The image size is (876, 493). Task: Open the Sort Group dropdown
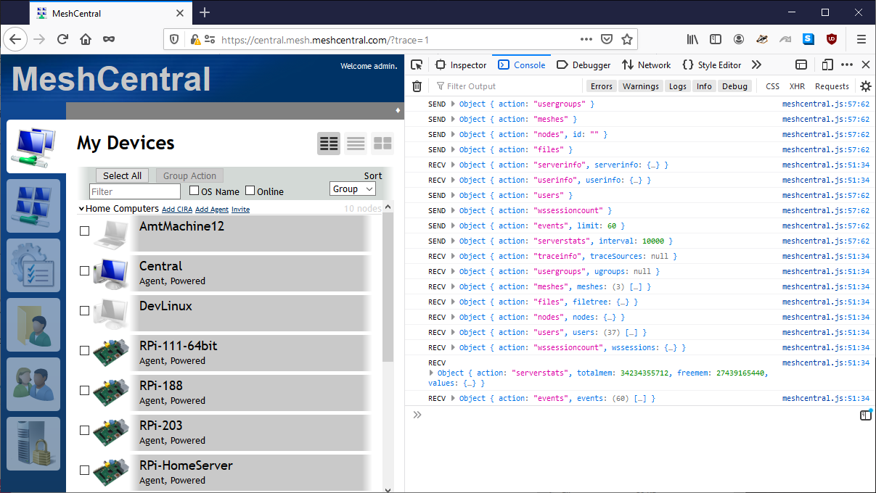[353, 188]
